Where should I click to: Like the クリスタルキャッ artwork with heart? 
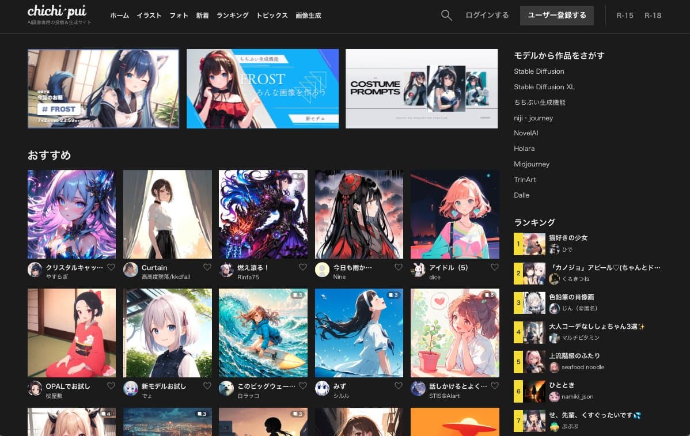(111, 267)
